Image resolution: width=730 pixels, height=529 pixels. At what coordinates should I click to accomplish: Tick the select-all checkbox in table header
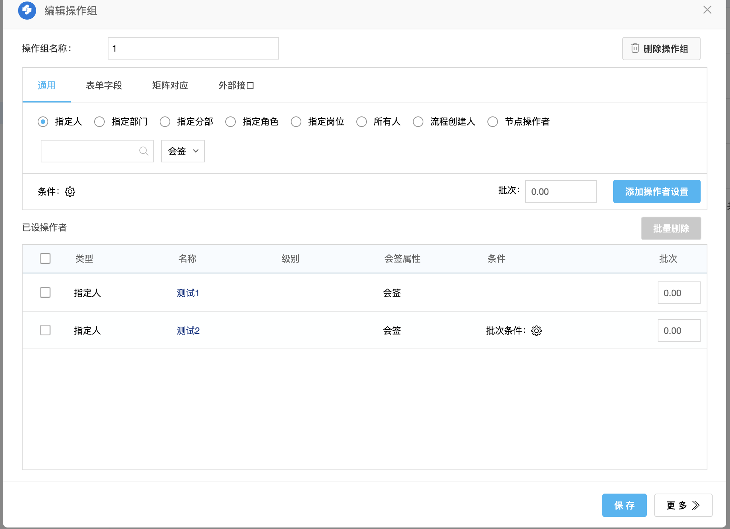45,258
